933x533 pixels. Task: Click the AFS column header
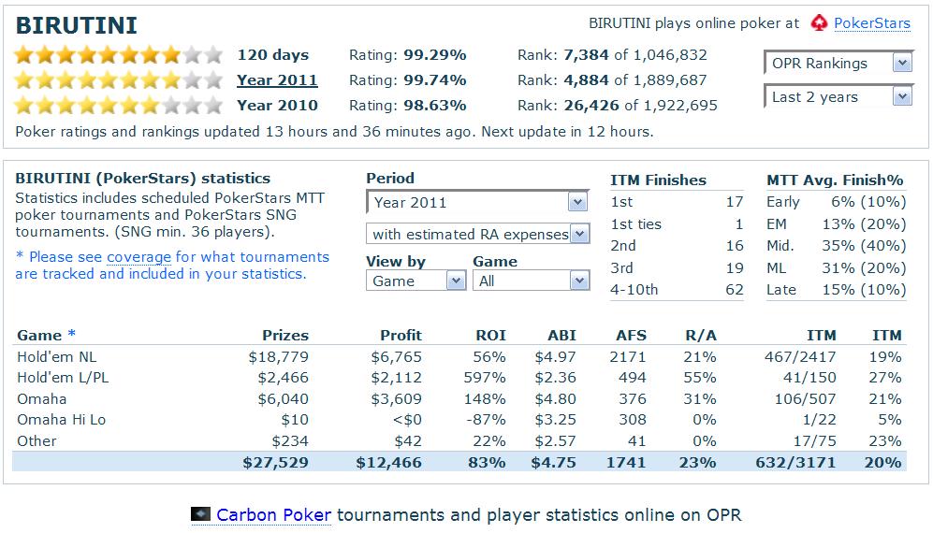[632, 336]
